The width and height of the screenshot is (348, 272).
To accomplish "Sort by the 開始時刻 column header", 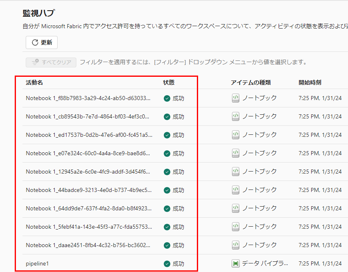I will pos(310,82).
